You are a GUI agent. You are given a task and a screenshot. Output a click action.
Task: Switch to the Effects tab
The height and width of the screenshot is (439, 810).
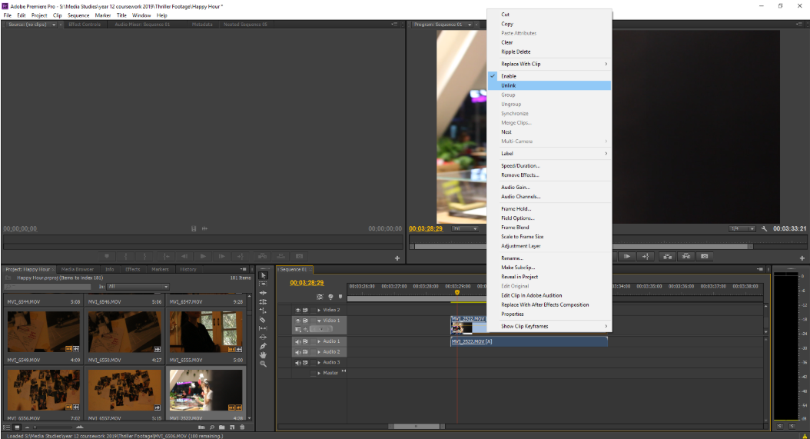pyautogui.click(x=133, y=269)
